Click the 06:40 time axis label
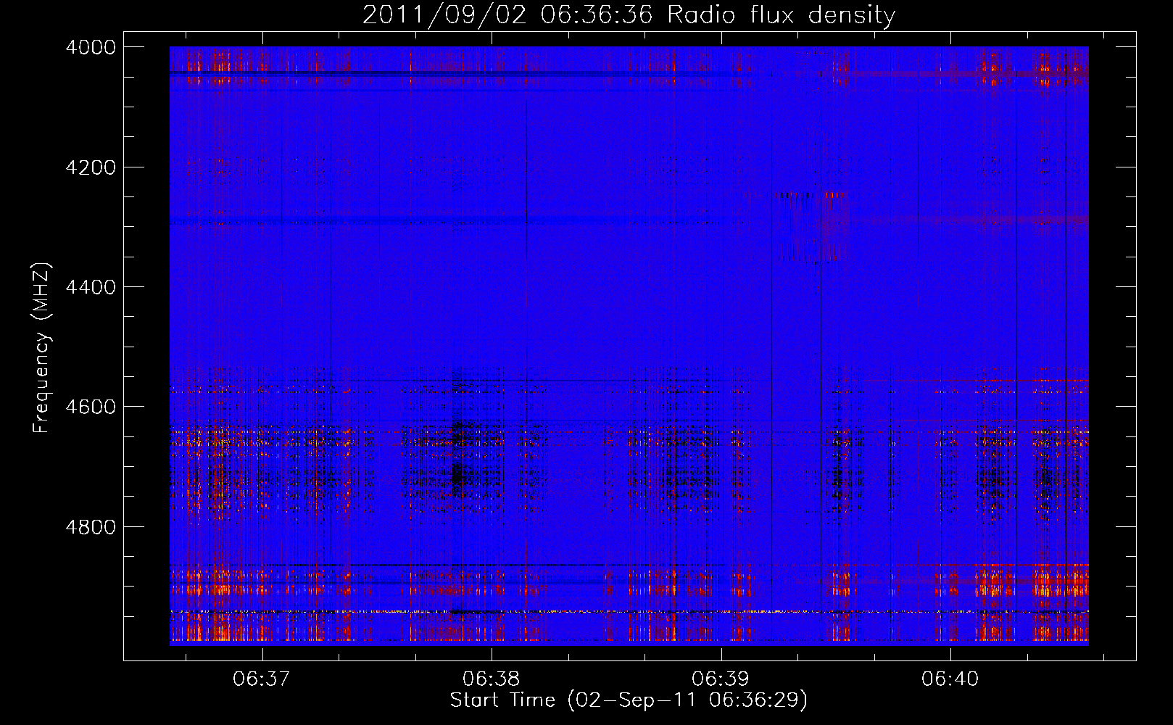 pyautogui.click(x=950, y=679)
